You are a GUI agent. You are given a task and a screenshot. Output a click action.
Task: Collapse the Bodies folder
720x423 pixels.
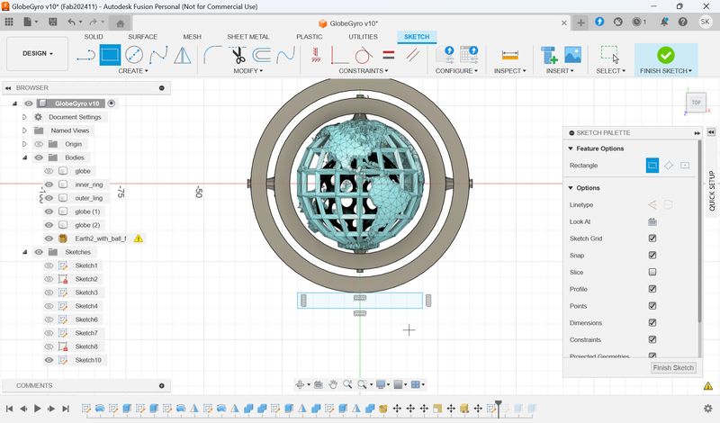(25, 157)
